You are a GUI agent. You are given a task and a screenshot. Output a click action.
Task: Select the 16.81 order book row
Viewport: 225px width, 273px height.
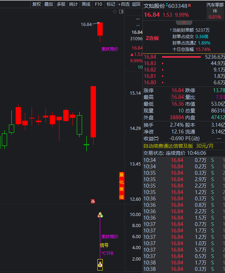click(x=184, y=76)
